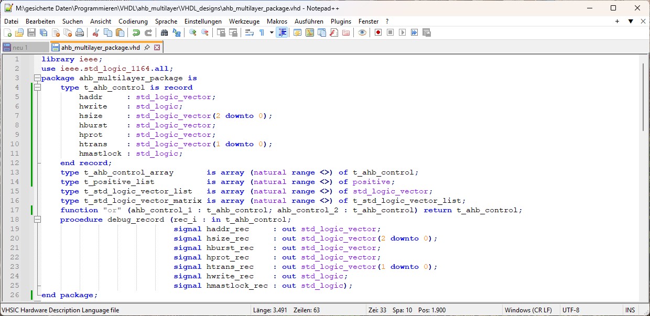This screenshot has width=650, height=316.
Task: Toggle word wrap toolbar button
Action: click(249, 32)
